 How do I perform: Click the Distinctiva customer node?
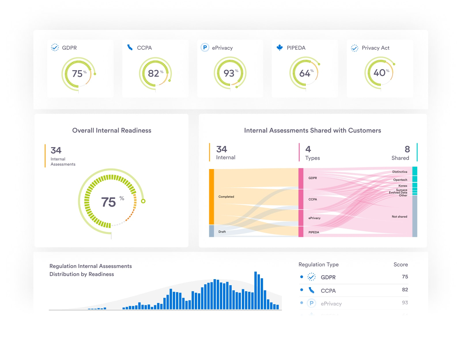[x=415, y=172]
